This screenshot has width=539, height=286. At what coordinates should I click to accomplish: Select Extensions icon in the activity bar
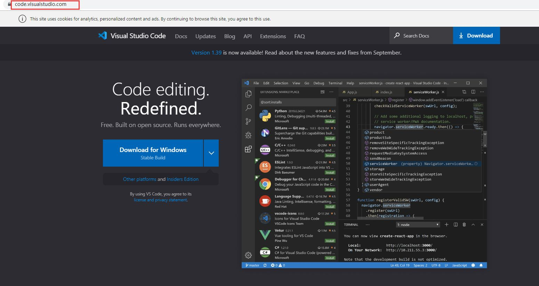pos(248,149)
